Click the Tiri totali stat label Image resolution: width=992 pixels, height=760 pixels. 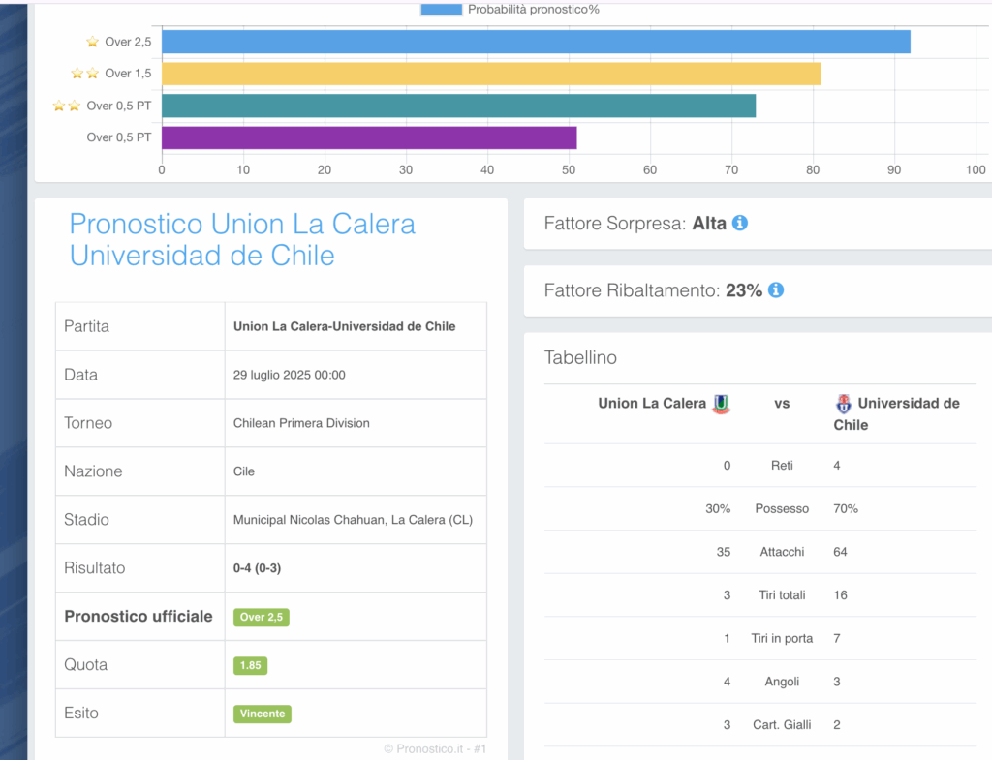782,595
